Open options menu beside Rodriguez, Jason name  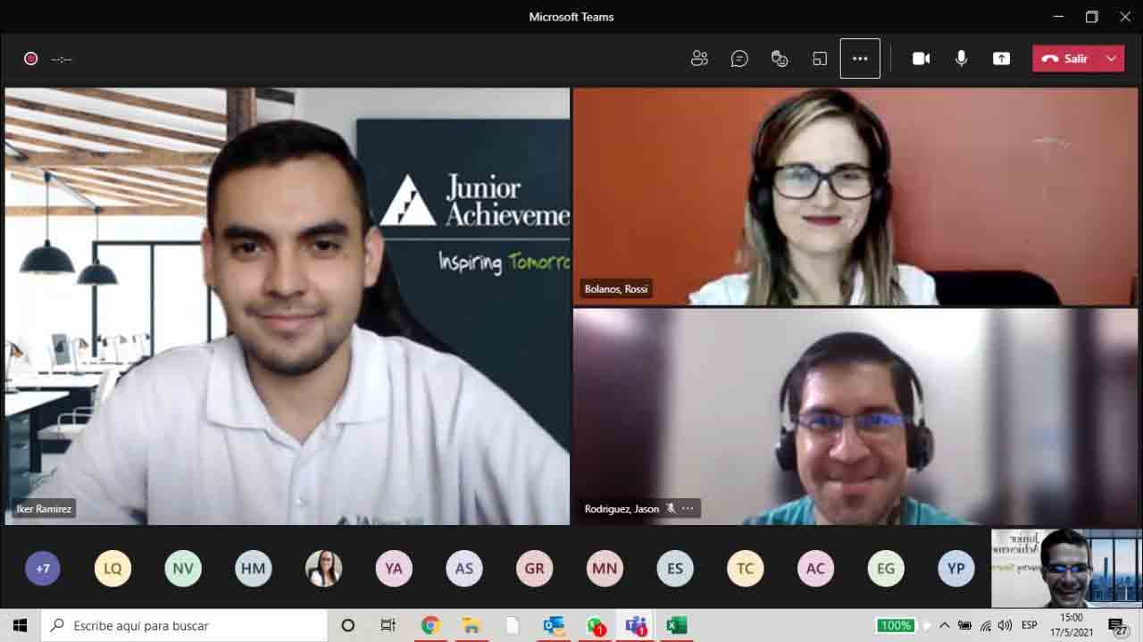688,508
